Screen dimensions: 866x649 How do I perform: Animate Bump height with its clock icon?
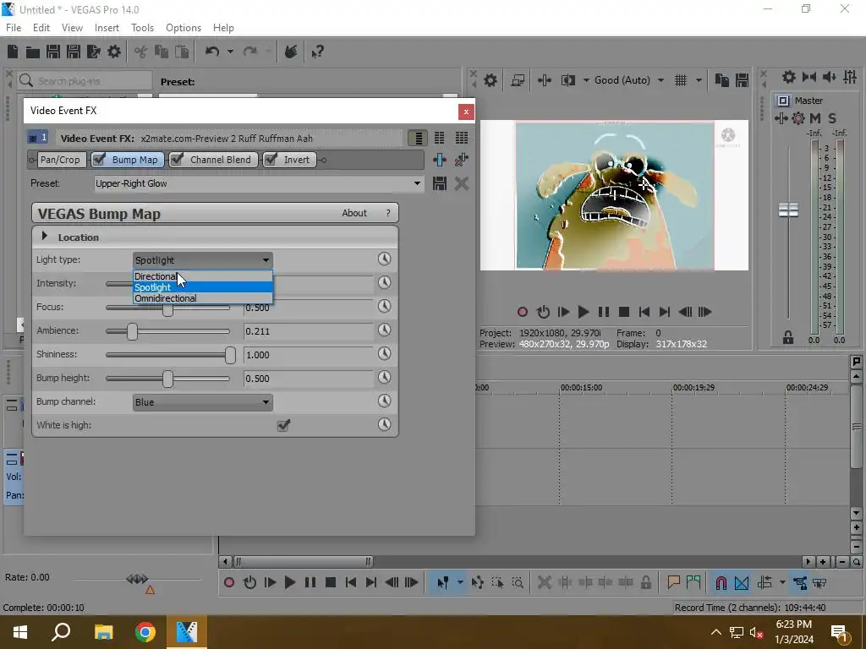(385, 378)
